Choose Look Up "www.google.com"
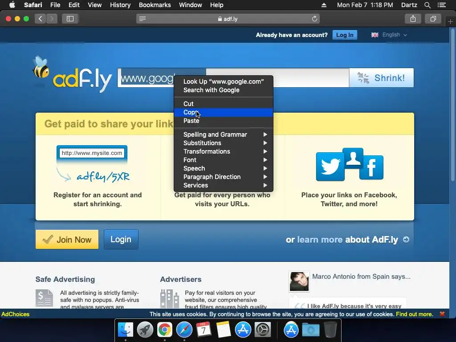This screenshot has width=456, height=342. [x=224, y=81]
